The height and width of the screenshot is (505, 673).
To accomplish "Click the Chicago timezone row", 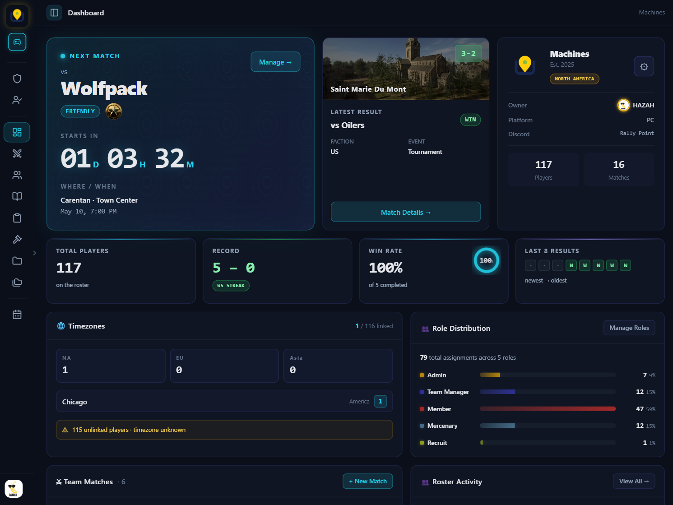I will click(x=224, y=402).
